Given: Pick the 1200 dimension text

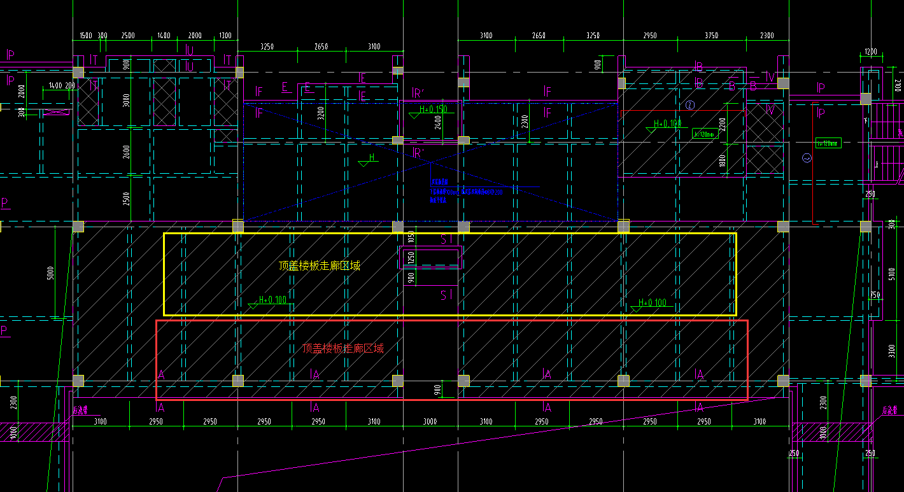Looking at the screenshot, I should point(870,52).
